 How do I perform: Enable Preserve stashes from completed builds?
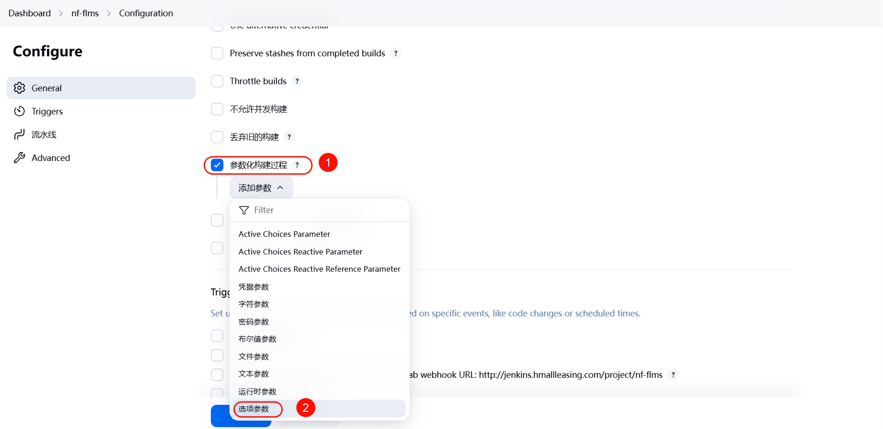217,54
